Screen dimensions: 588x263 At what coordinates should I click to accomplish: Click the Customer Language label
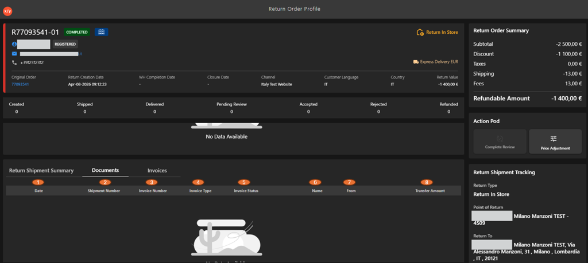(x=341, y=77)
